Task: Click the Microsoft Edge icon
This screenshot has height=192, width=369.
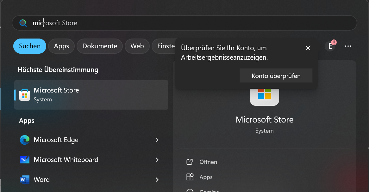Action: pos(25,140)
